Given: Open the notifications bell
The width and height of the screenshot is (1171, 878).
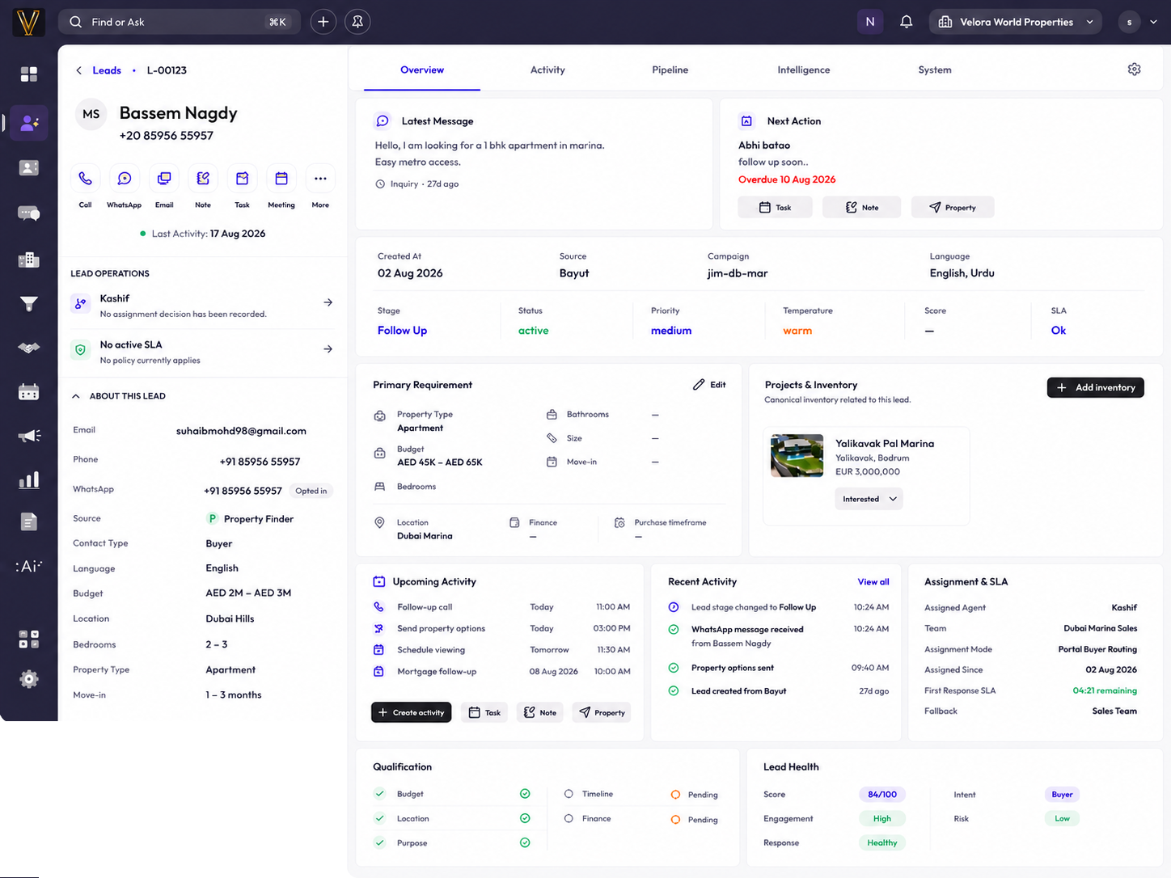Looking at the screenshot, I should tap(907, 22).
